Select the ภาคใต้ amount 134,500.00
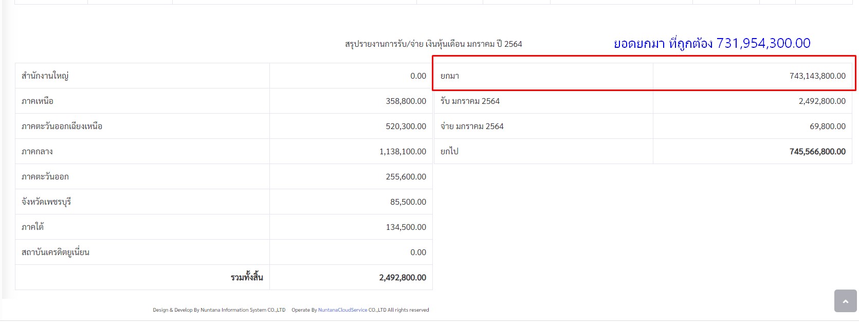859x324 pixels. coord(406,227)
